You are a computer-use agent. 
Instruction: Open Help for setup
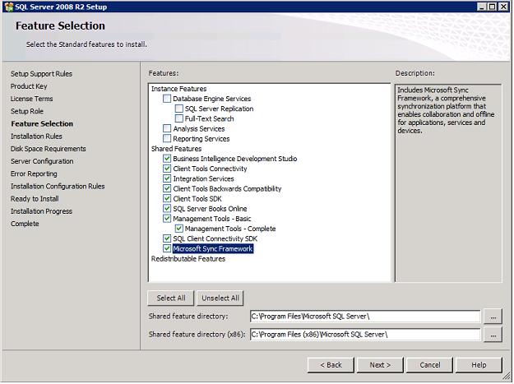(479, 365)
